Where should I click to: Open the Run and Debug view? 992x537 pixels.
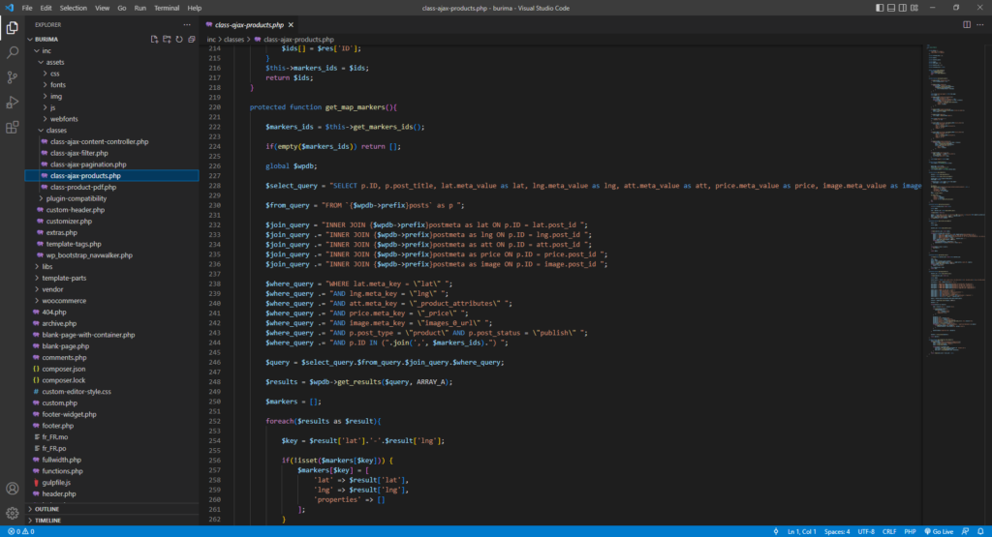coord(12,103)
